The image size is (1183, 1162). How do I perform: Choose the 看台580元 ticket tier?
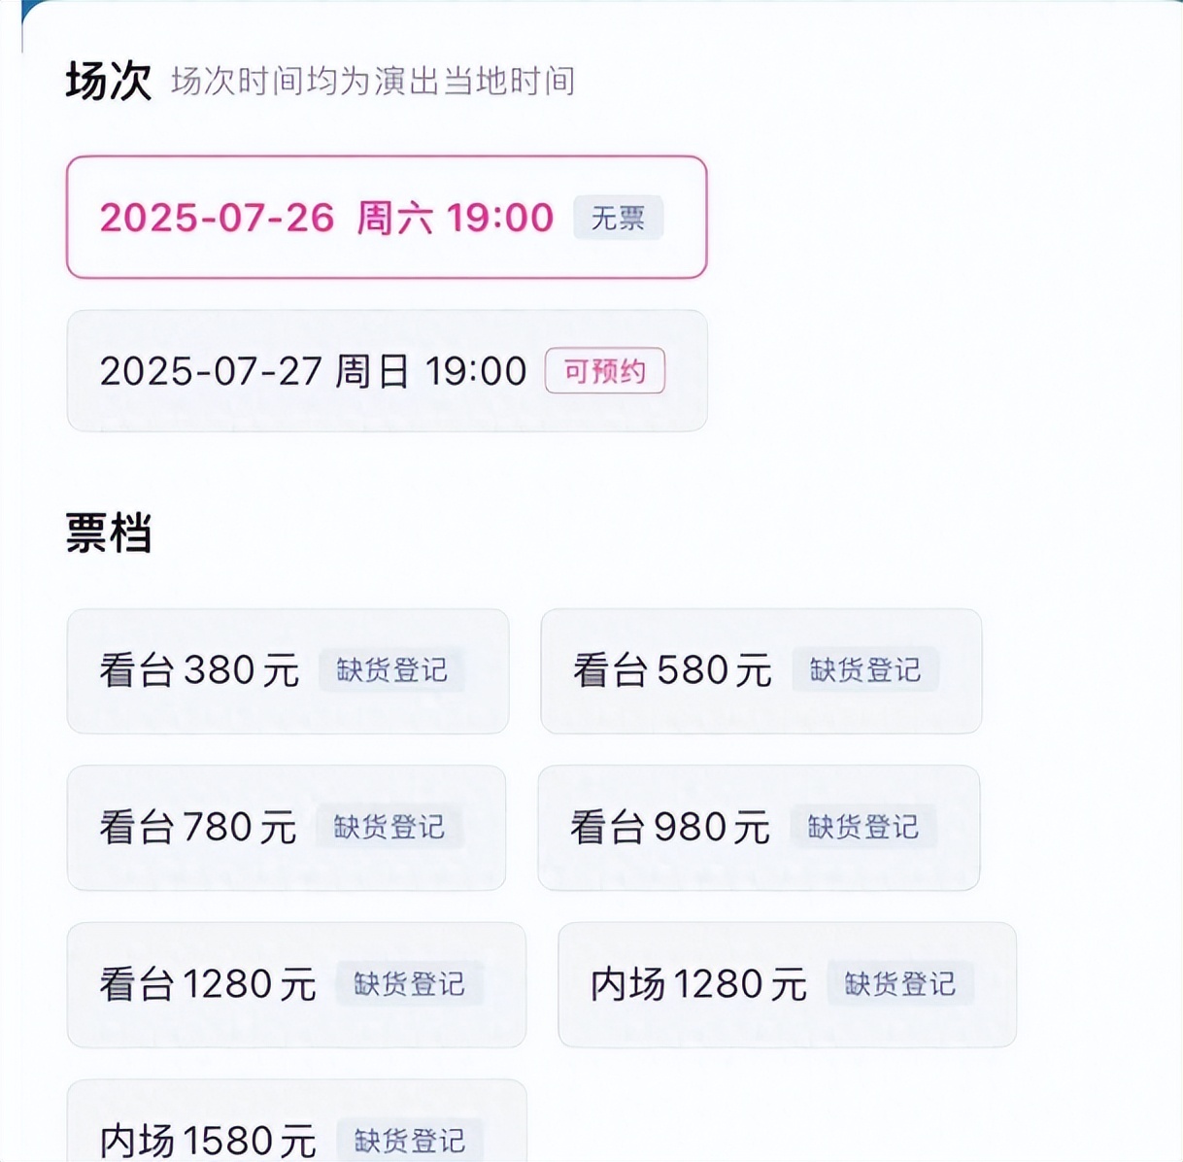coord(761,670)
